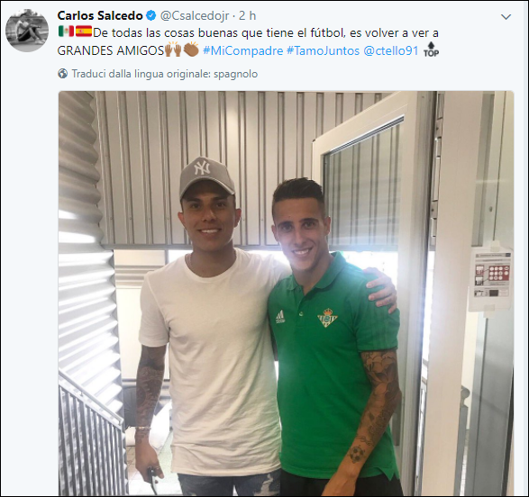Open the tweet via '2 h' timestamp
The image size is (529, 497).
click(247, 15)
